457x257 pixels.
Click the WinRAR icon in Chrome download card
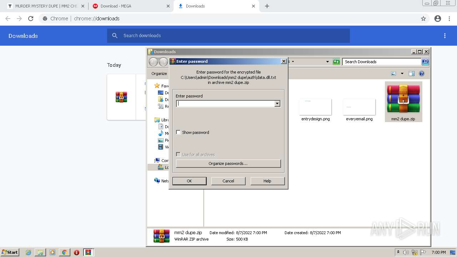[121, 97]
